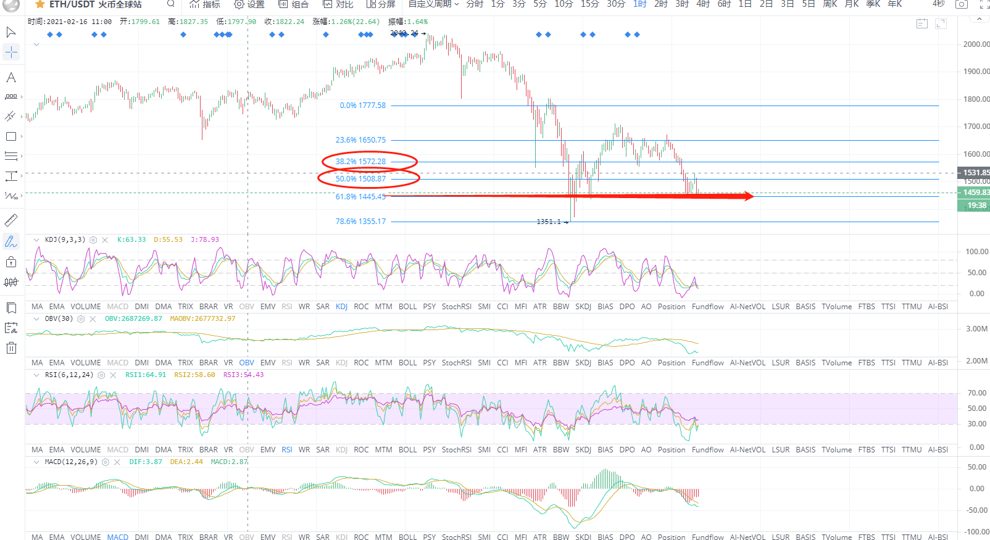This screenshot has height=540, width=990.
Task: Select the price range line tool
Action: pyautogui.click(x=11, y=97)
